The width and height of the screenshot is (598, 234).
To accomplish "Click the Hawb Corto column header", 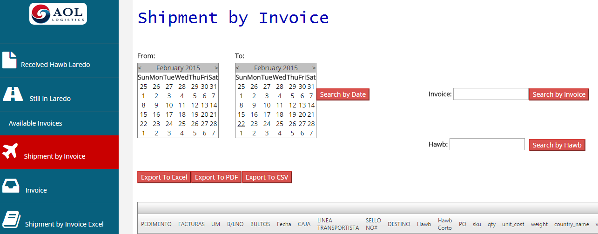I will click(445, 224).
